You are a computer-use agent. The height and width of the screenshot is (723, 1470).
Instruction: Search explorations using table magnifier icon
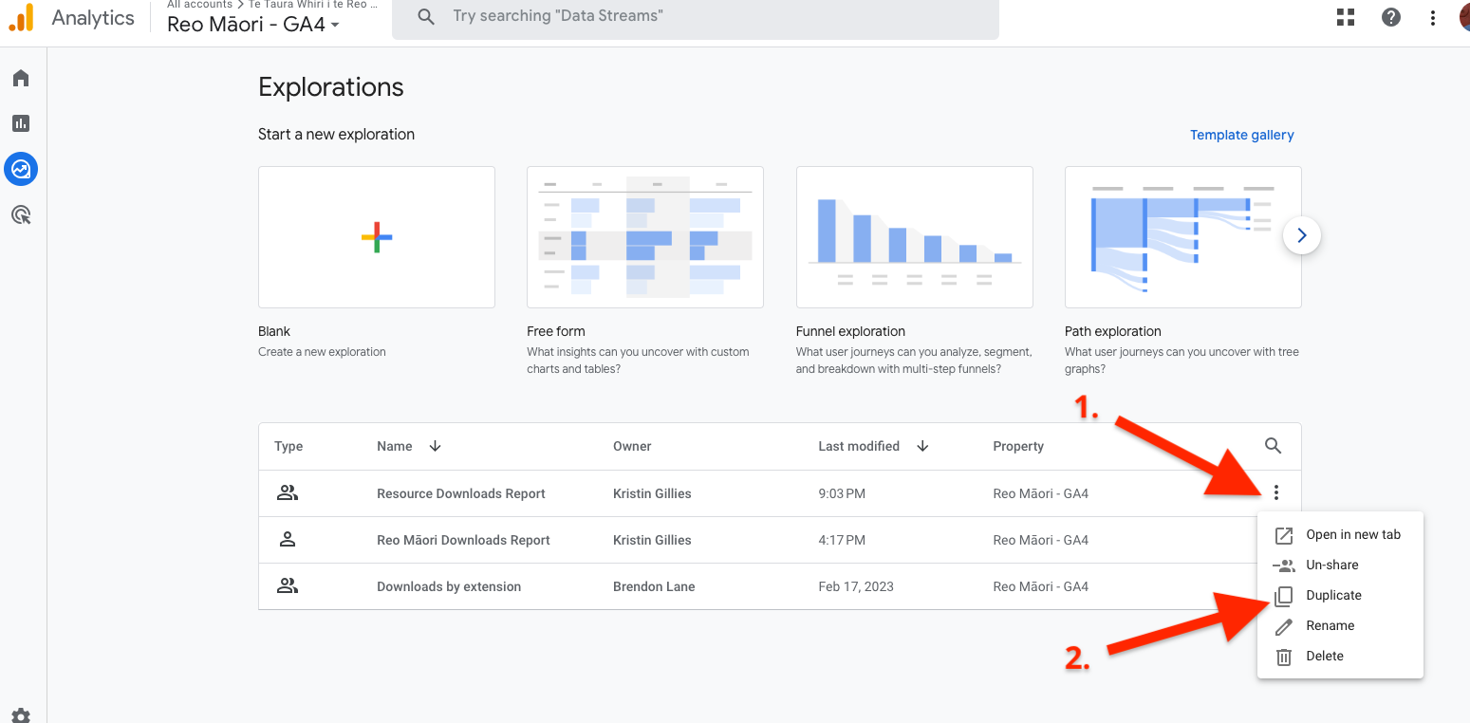[1274, 446]
